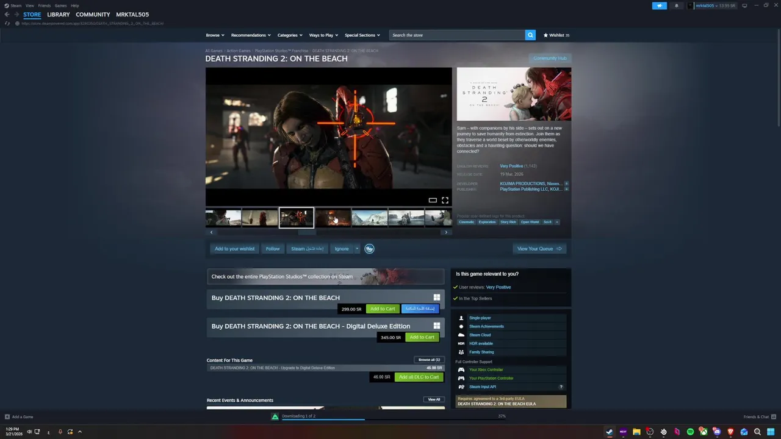781x439 pixels.
Task: Open the View menu
Action: 29,5
